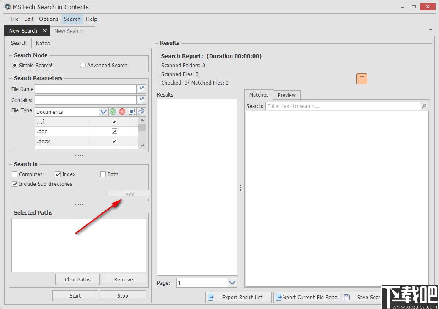Open the File Type Documents dropdown

[x=103, y=112]
